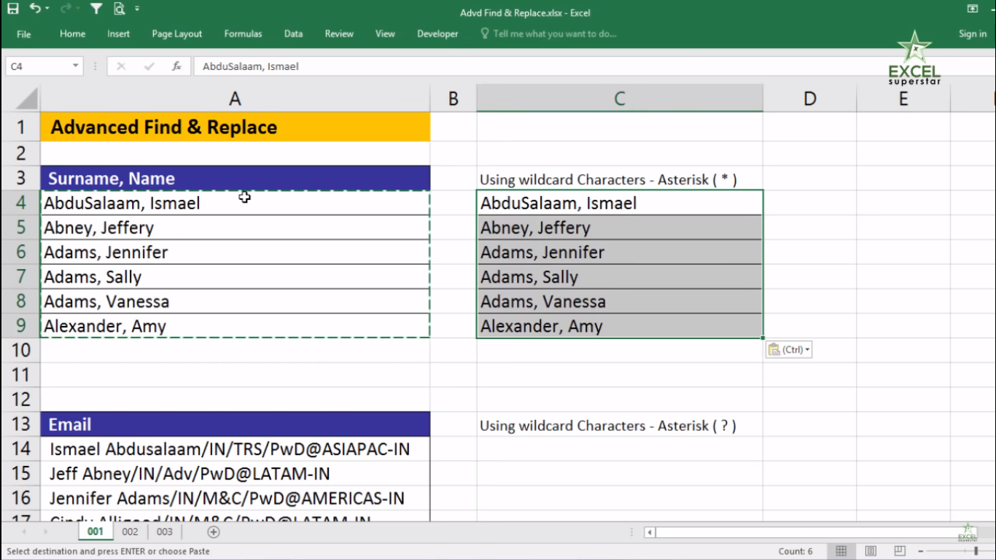
Task: Select cell C9 Alexander, Amy
Action: (620, 326)
